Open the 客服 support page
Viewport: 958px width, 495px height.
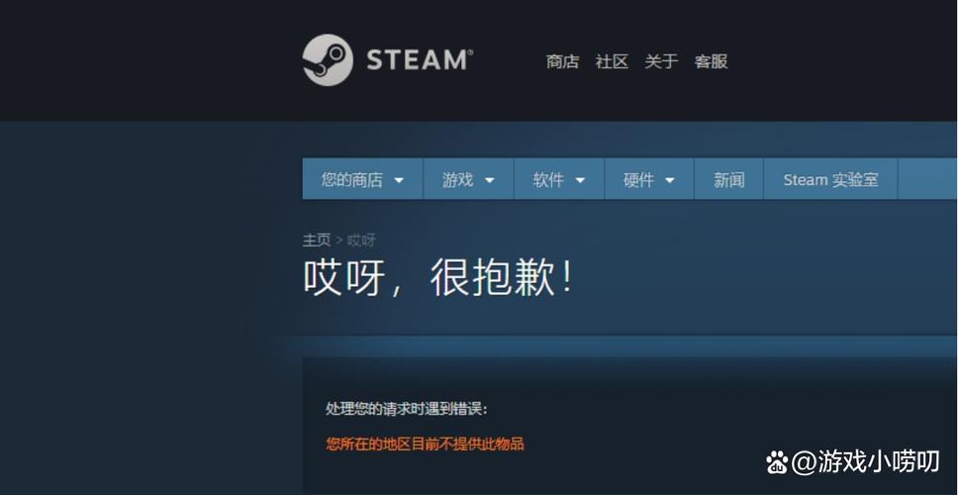pos(711,61)
